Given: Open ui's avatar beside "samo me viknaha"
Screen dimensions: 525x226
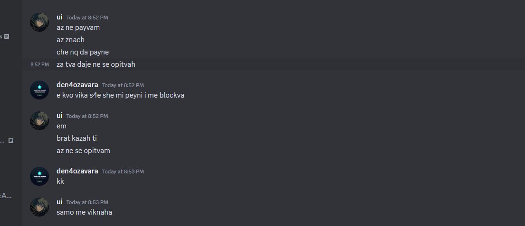Looking at the screenshot, I should [39, 207].
